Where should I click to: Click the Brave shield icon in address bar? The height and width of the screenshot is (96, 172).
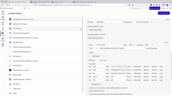[130, 5]
